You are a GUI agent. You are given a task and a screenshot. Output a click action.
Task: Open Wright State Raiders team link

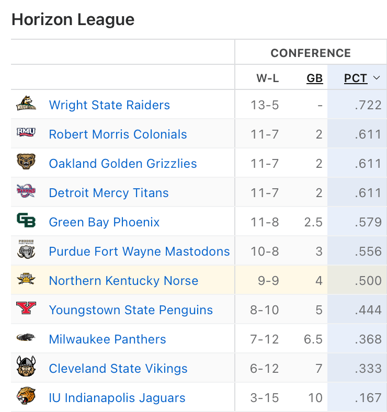click(x=109, y=105)
